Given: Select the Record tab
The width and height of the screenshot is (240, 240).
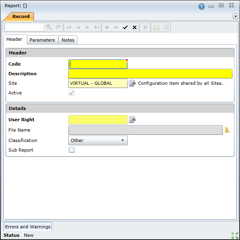Looking at the screenshot, I should tap(20, 16).
